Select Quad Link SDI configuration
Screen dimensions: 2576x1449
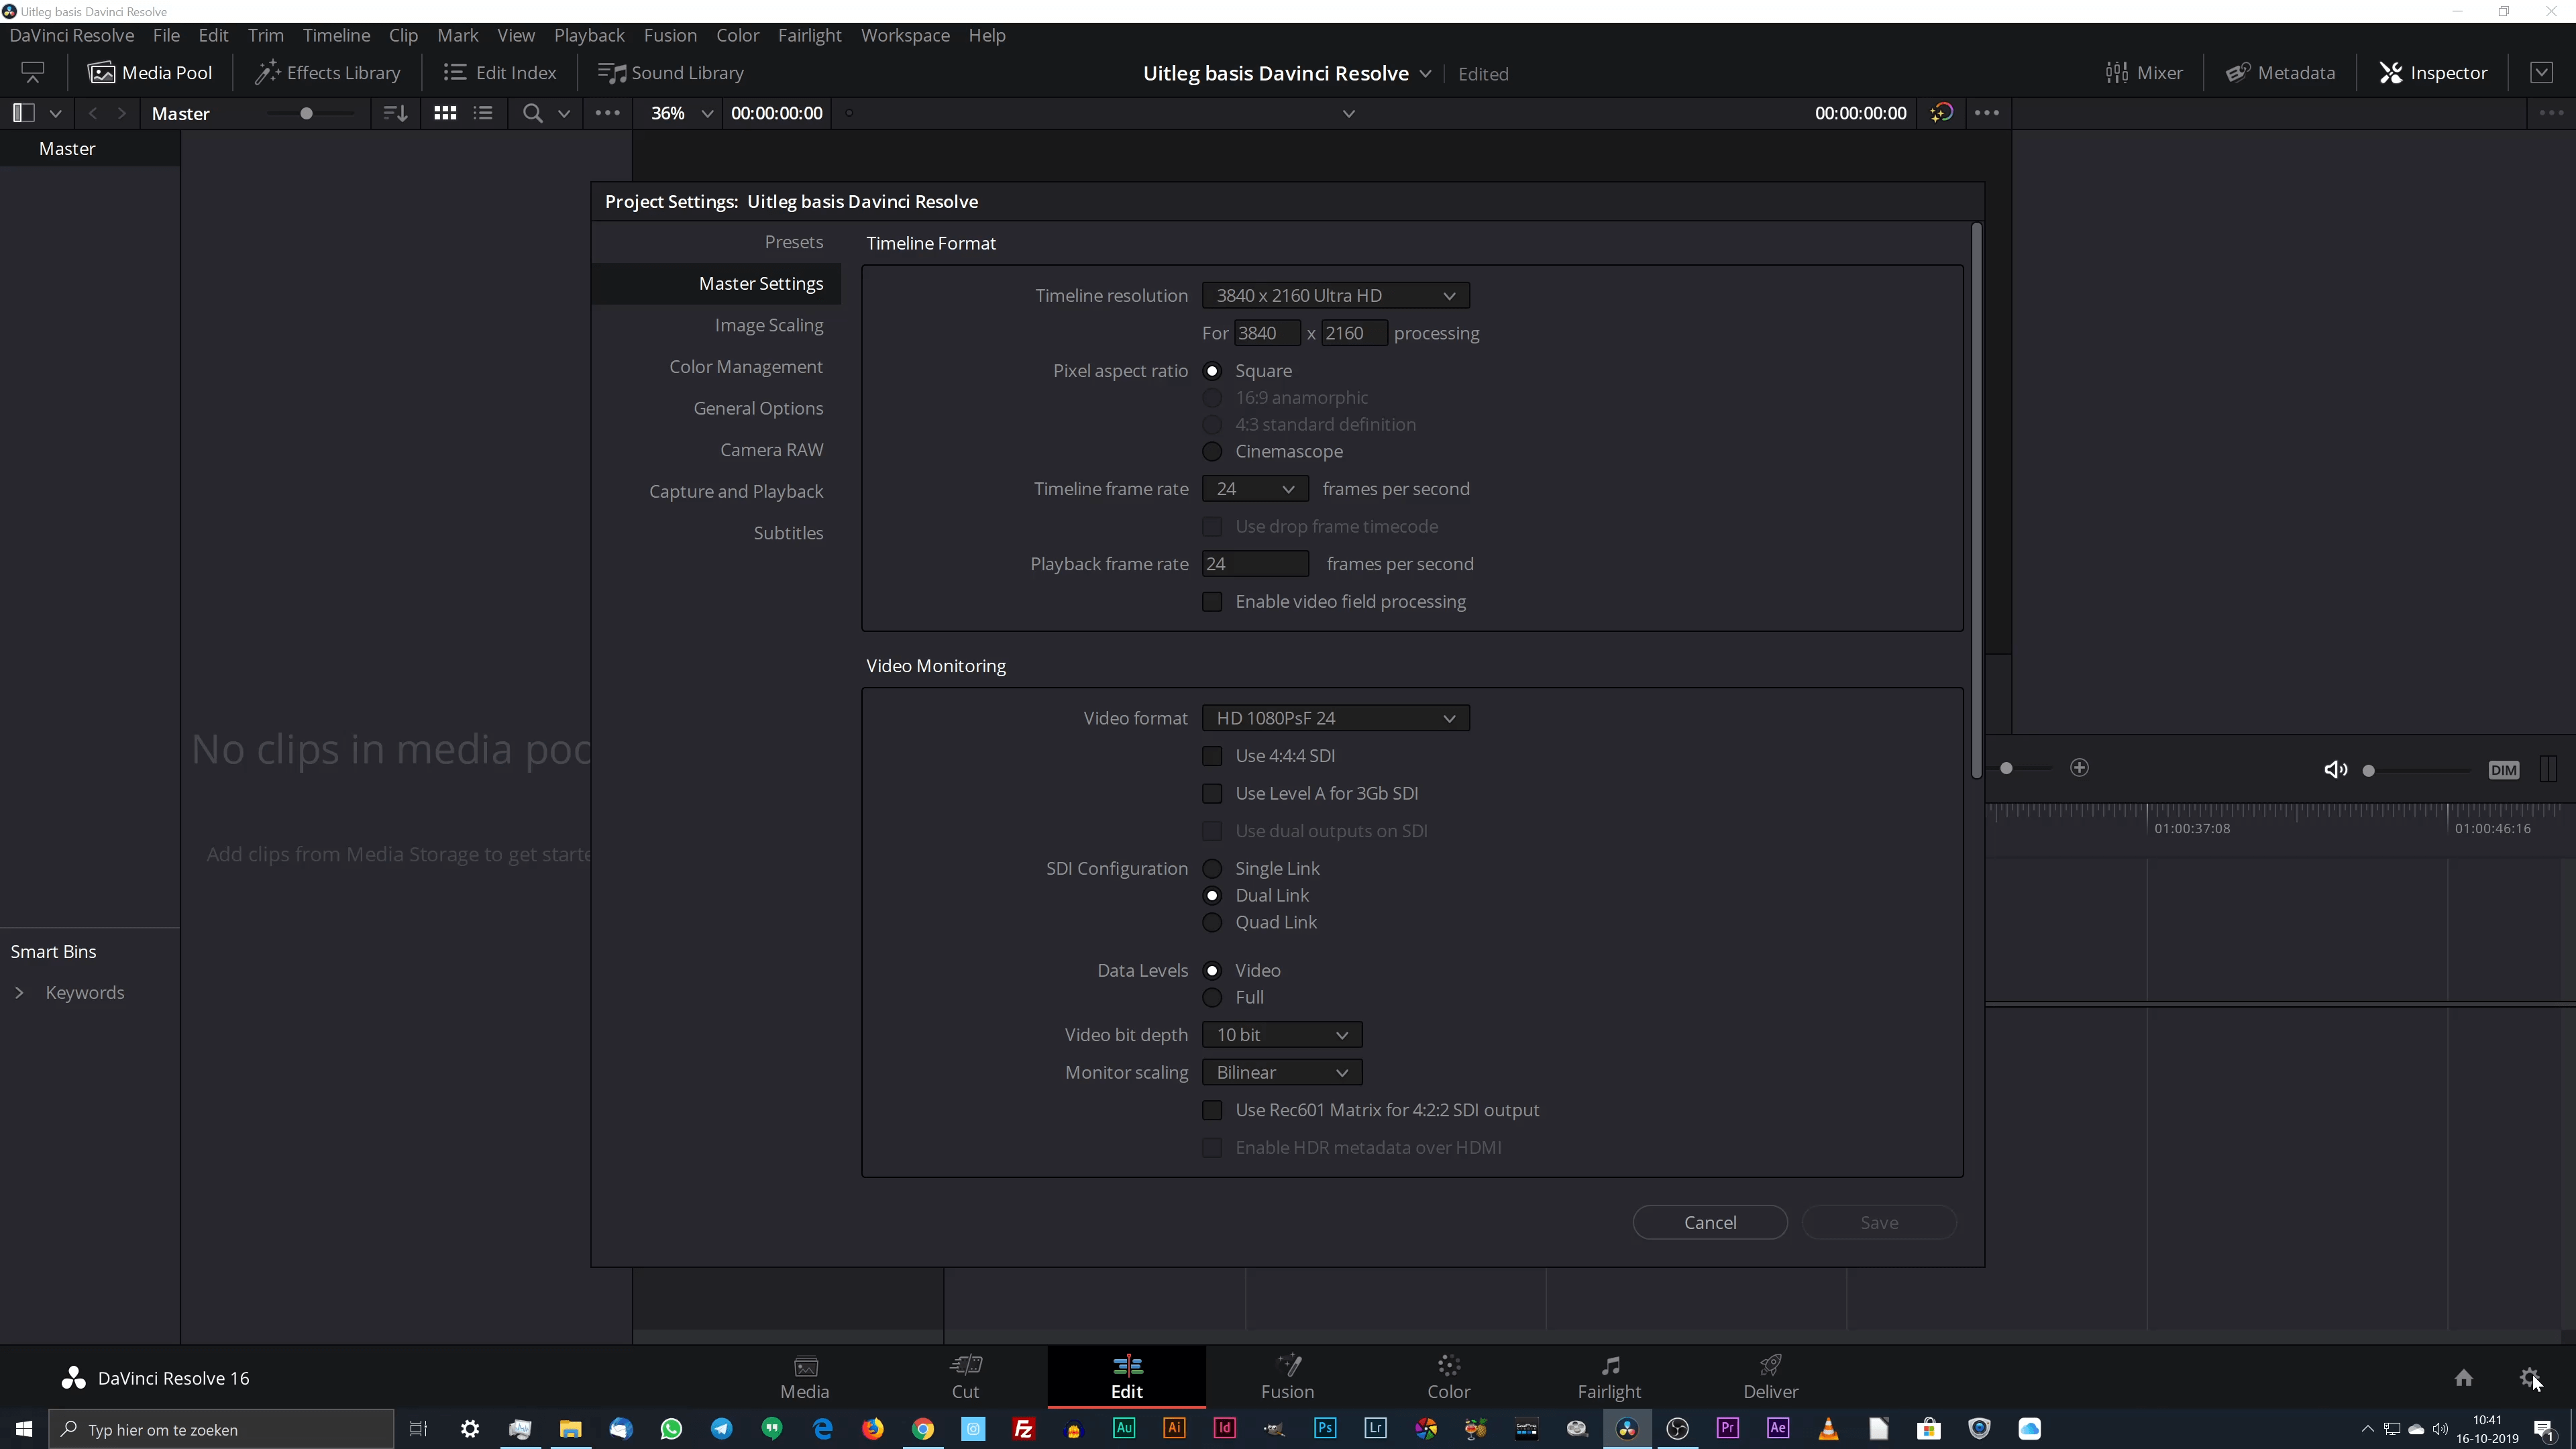[1212, 922]
